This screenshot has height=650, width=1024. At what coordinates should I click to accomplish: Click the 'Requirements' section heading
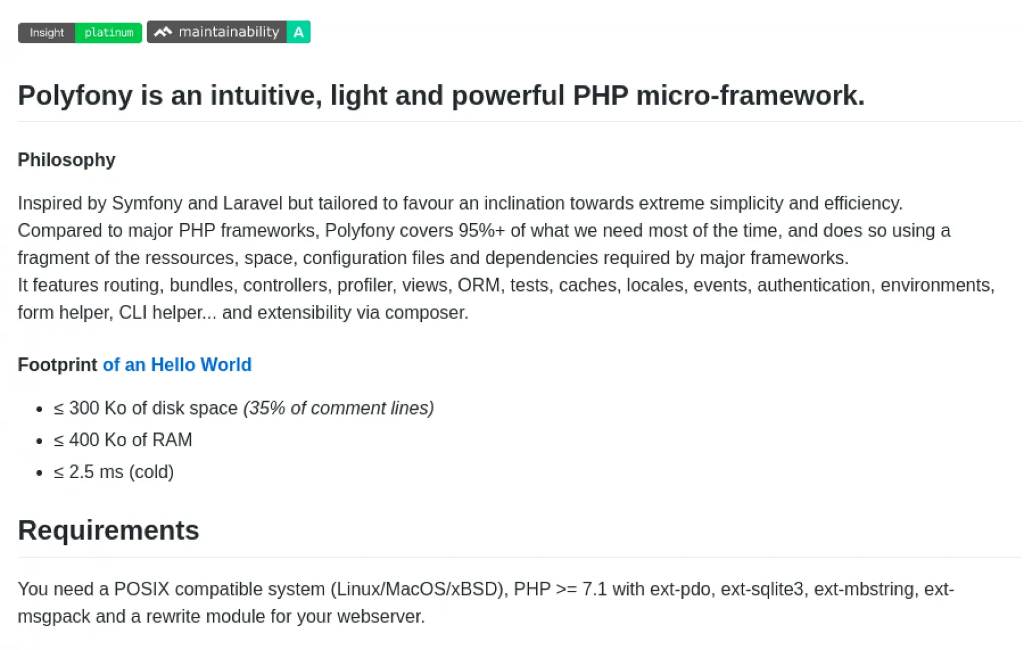pos(108,530)
